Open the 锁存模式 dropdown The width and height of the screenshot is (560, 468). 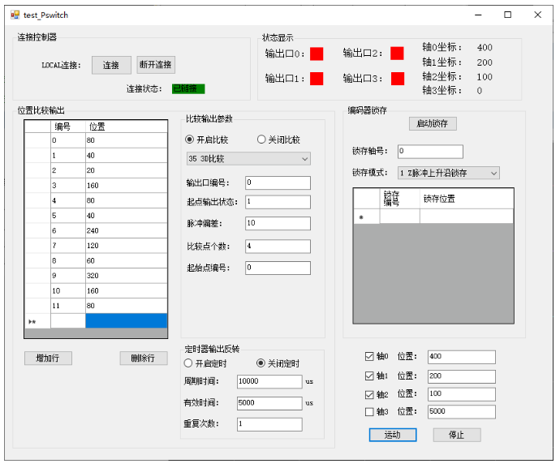pyautogui.click(x=449, y=173)
